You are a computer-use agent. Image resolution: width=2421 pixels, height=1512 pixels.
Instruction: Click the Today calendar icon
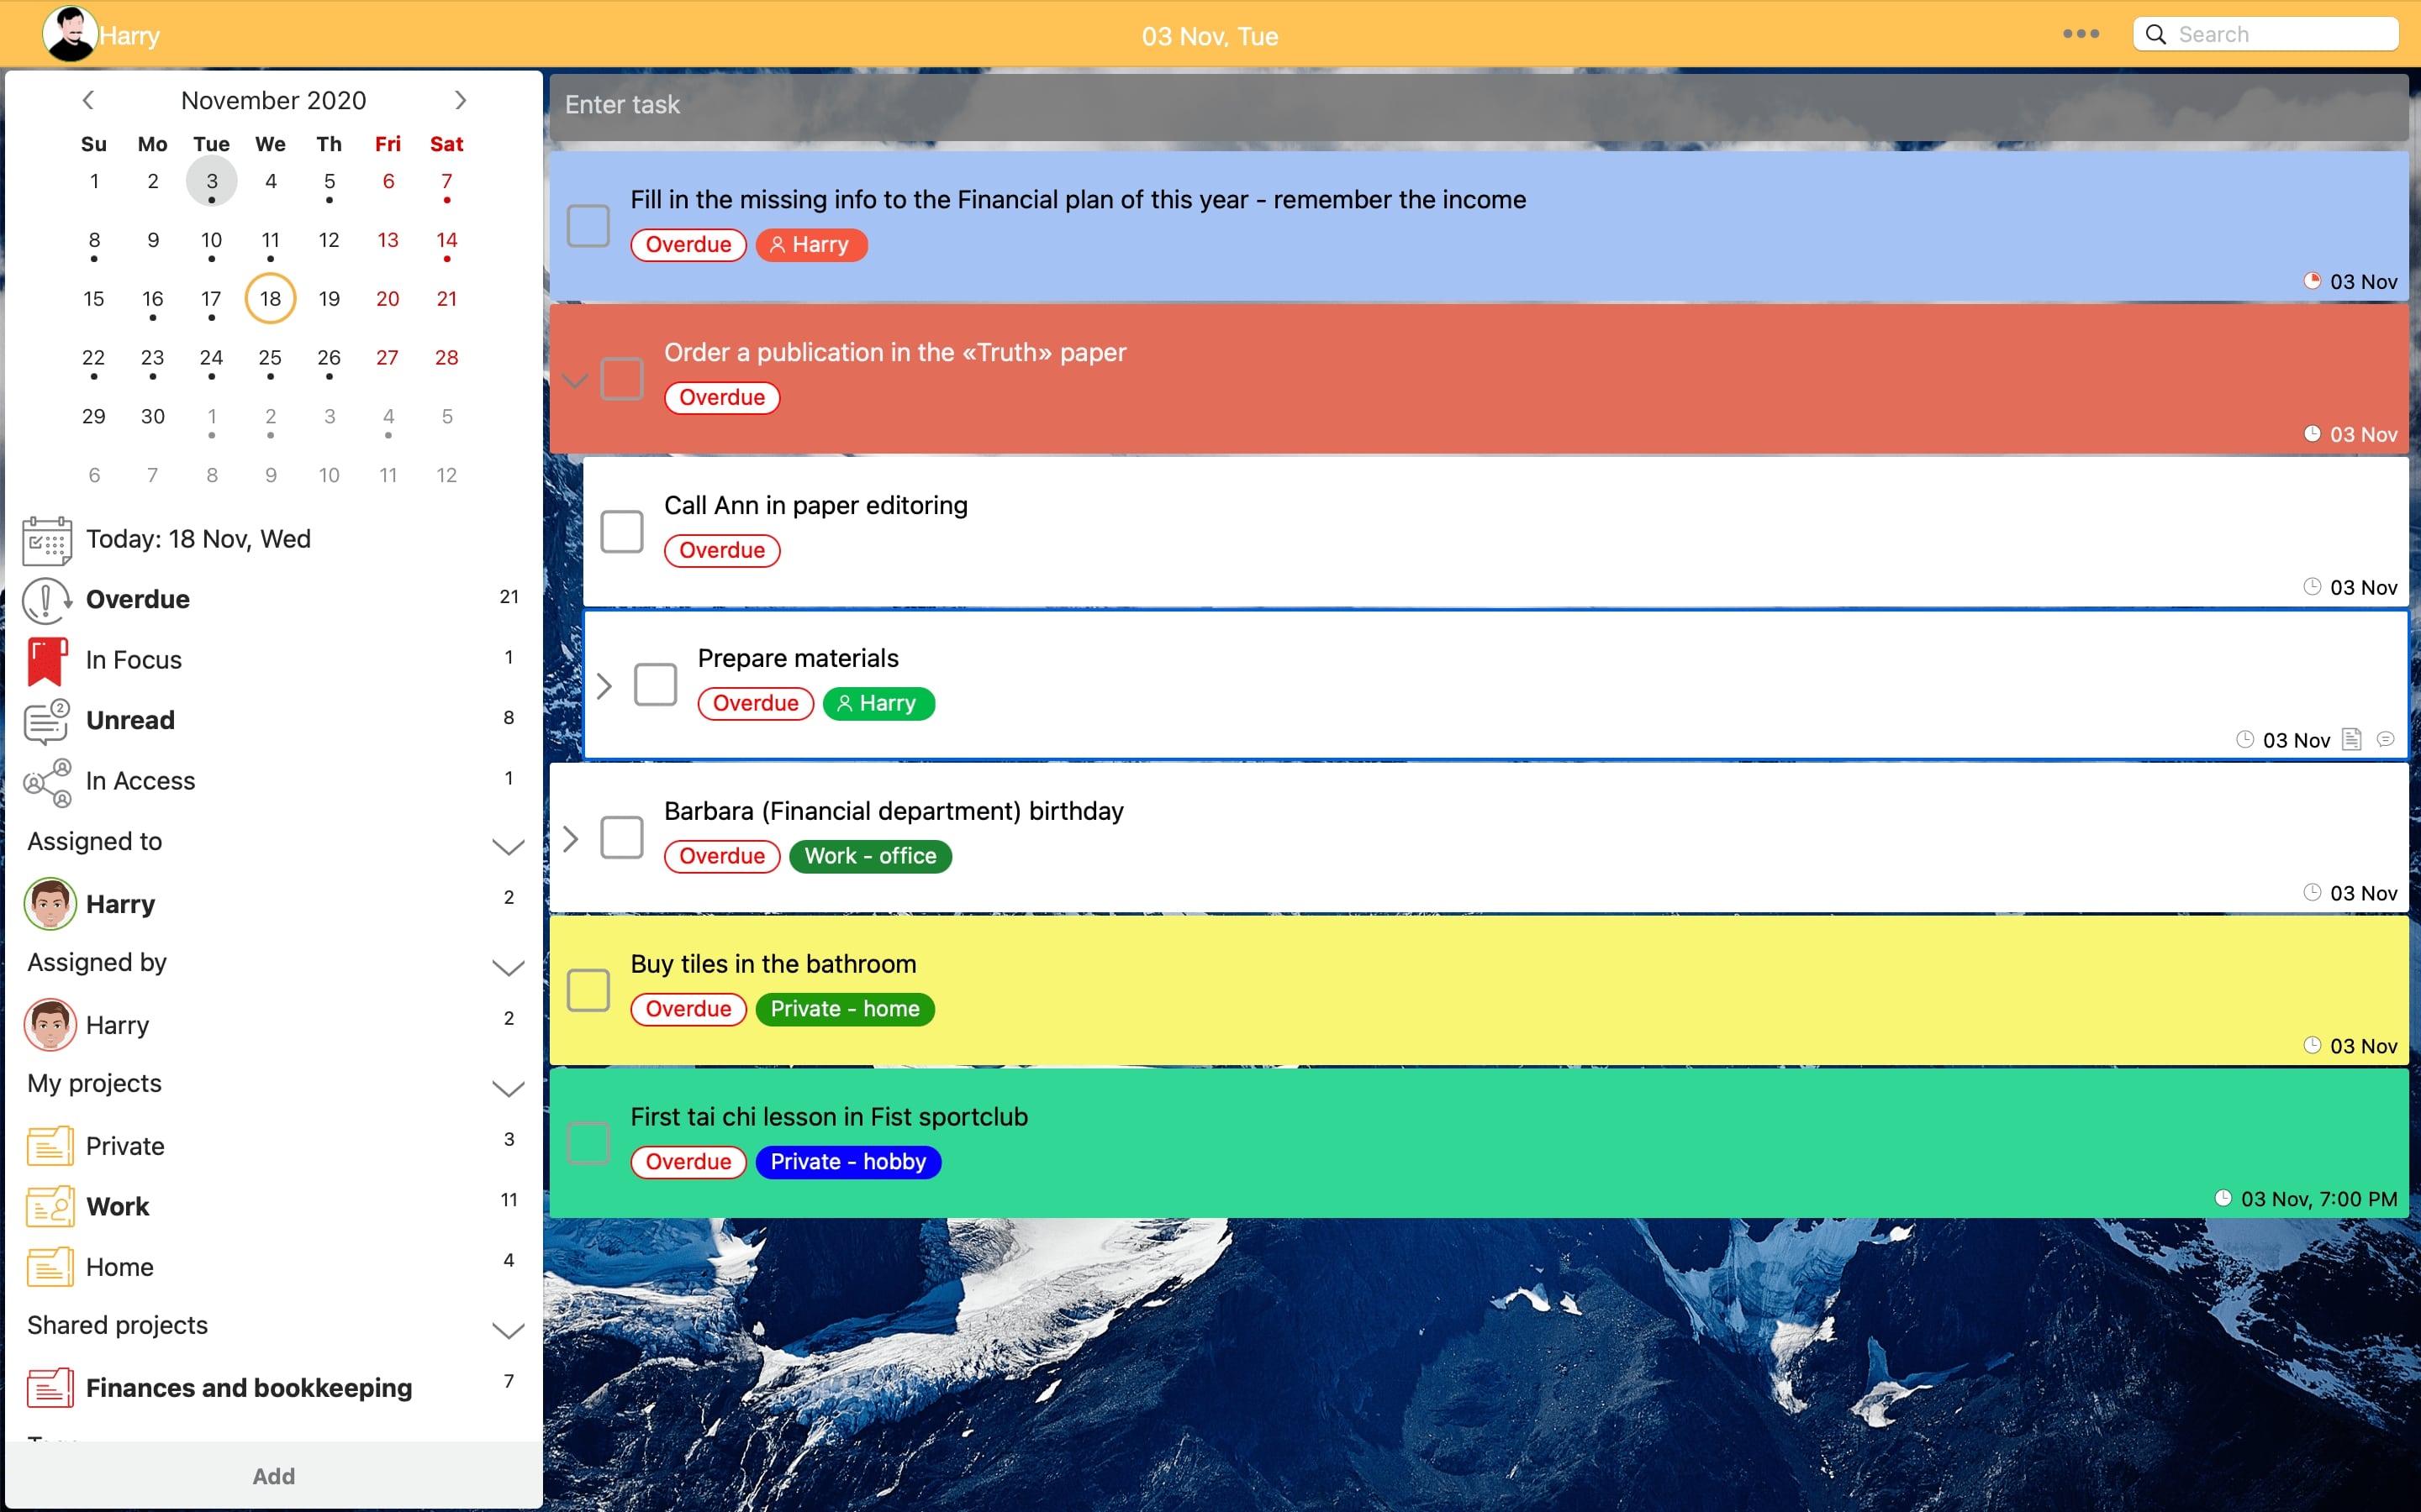pos(46,540)
